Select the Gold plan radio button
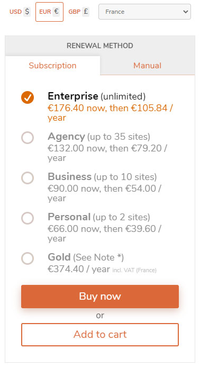The image size is (200, 367). tap(28, 258)
